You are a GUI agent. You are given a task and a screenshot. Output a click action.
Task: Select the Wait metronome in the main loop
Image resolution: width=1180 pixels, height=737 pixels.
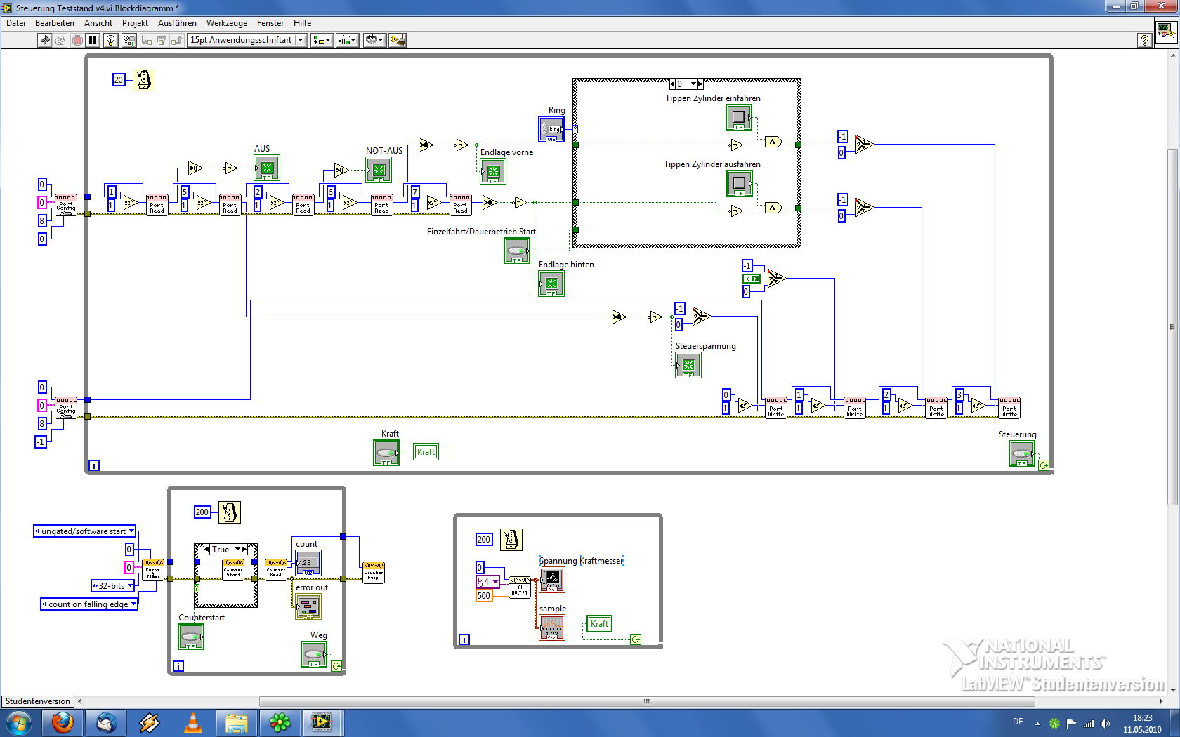(x=144, y=80)
